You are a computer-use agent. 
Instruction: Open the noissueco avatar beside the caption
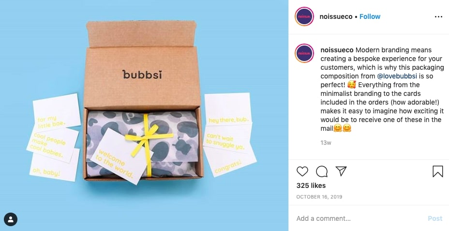point(304,53)
